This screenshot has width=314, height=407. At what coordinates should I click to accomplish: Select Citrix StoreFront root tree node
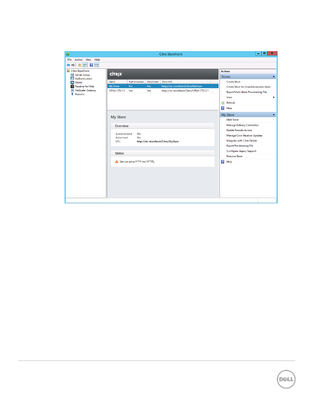pos(80,71)
